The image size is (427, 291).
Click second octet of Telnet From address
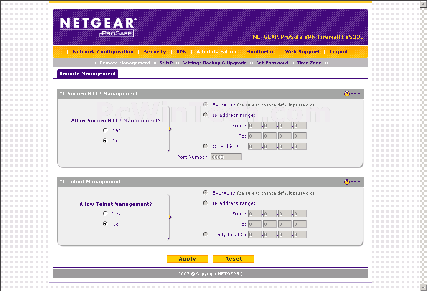[x=270, y=214]
